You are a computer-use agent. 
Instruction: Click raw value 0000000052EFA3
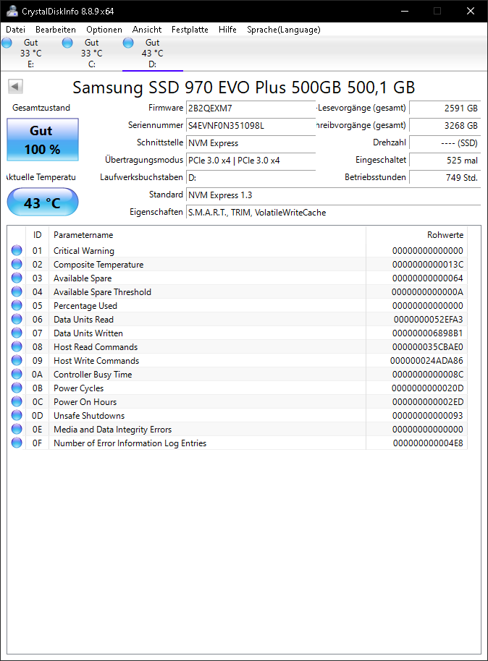pos(428,320)
